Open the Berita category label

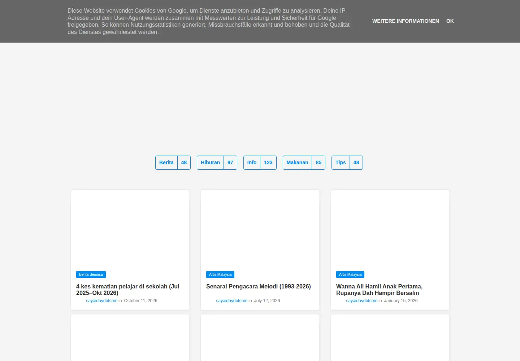pos(166,162)
